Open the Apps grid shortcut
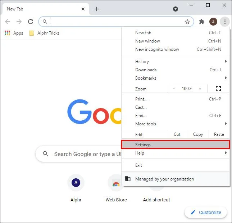232x223 pixels. 14,33
